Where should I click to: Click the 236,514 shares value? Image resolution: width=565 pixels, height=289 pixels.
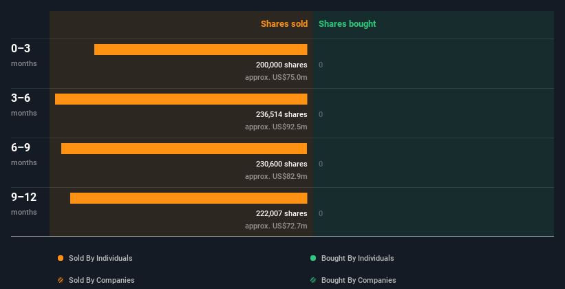pyautogui.click(x=281, y=115)
